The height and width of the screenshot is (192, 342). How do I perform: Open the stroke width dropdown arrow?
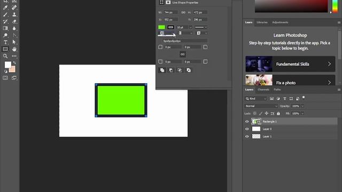click(190, 27)
